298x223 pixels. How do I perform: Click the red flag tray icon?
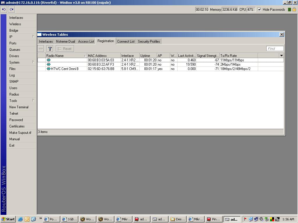pos(245,219)
